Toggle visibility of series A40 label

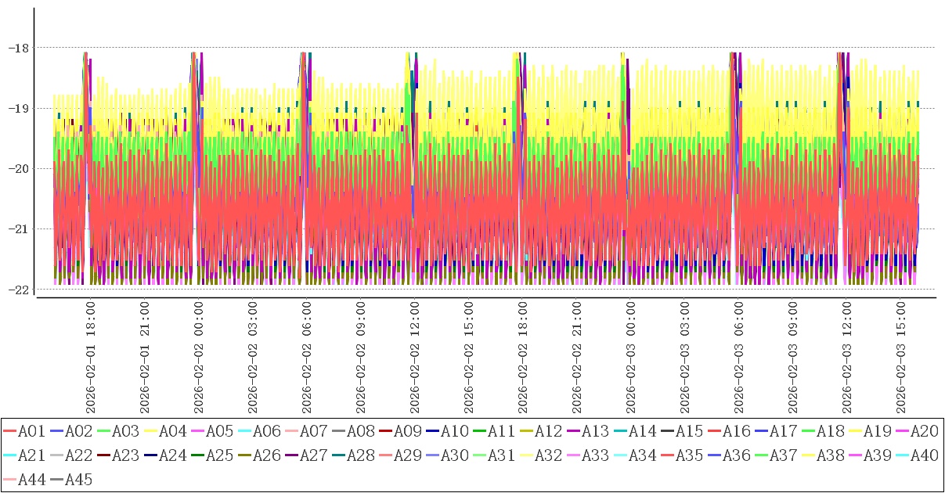924,455
